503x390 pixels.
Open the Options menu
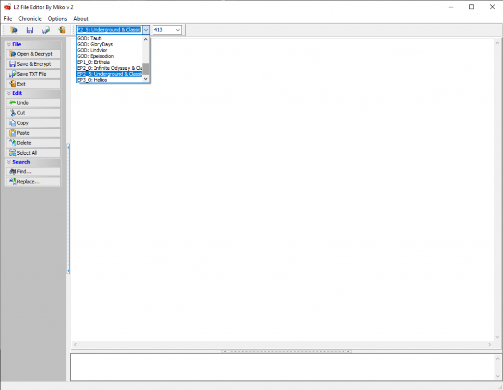click(x=57, y=18)
